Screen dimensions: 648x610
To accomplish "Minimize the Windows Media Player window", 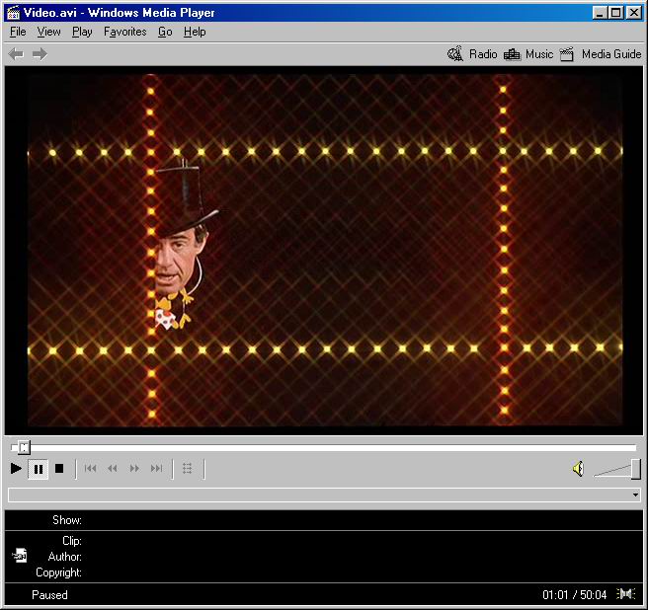I will (599, 13).
